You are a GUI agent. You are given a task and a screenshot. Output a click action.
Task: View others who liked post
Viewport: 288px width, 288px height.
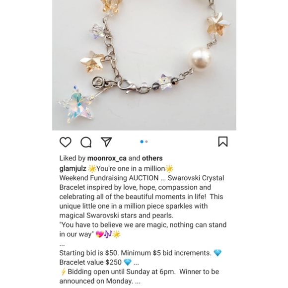click(152, 158)
